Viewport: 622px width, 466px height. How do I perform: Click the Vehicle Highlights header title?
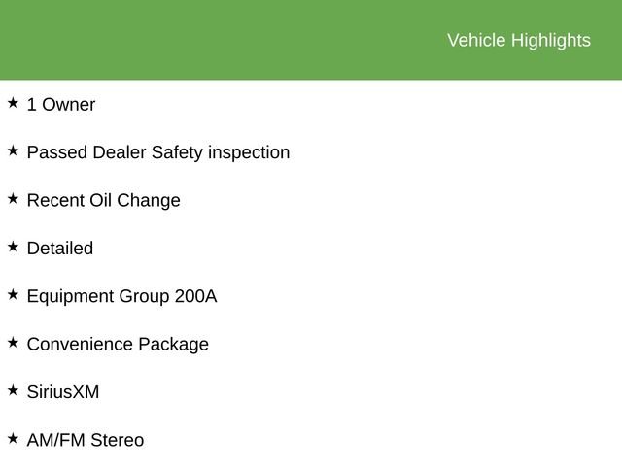(x=518, y=40)
